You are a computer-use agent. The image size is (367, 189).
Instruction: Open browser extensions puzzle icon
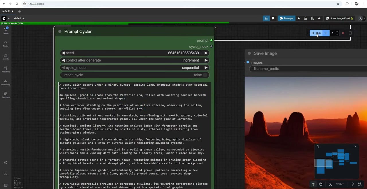(347, 4)
